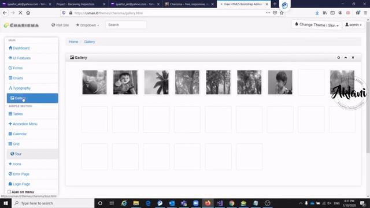Click the Type here to search box
370x208 pixels.
[x=53, y=203]
